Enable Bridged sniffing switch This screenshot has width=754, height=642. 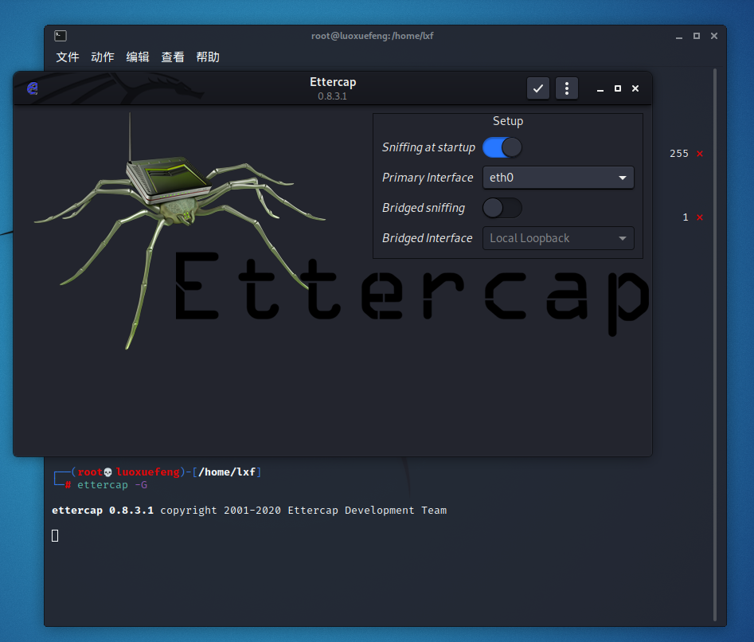tap(502, 208)
